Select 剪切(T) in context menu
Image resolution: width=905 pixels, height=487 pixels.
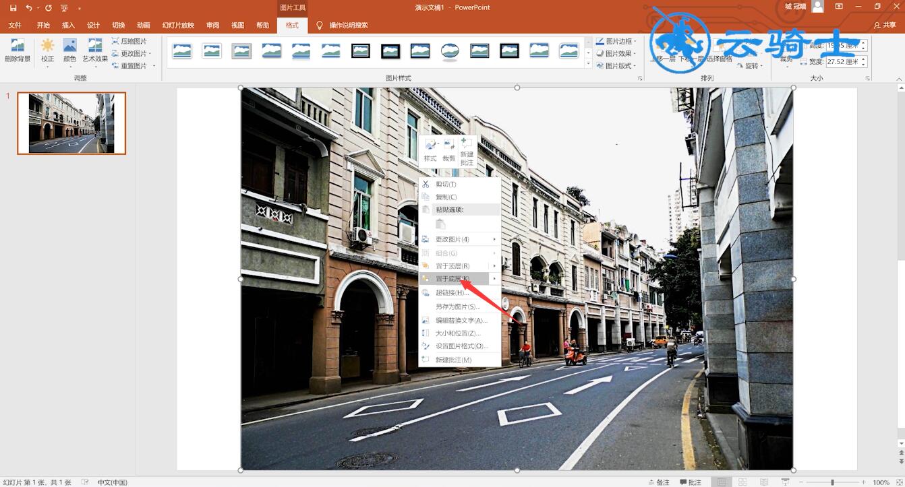pyautogui.click(x=460, y=184)
